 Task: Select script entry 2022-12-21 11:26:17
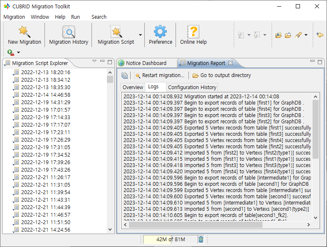tap(46, 177)
